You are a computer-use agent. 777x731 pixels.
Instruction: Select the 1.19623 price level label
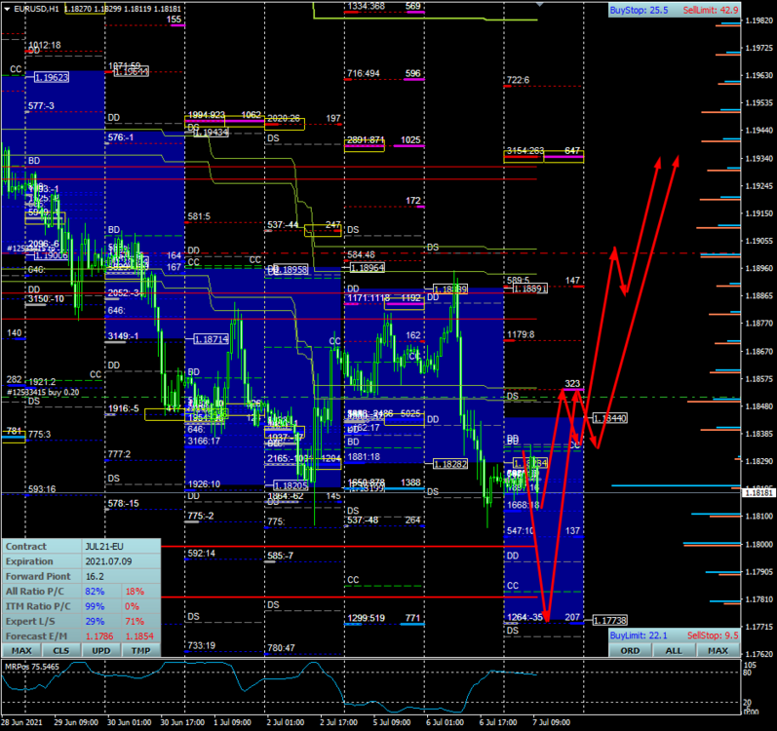52,77
